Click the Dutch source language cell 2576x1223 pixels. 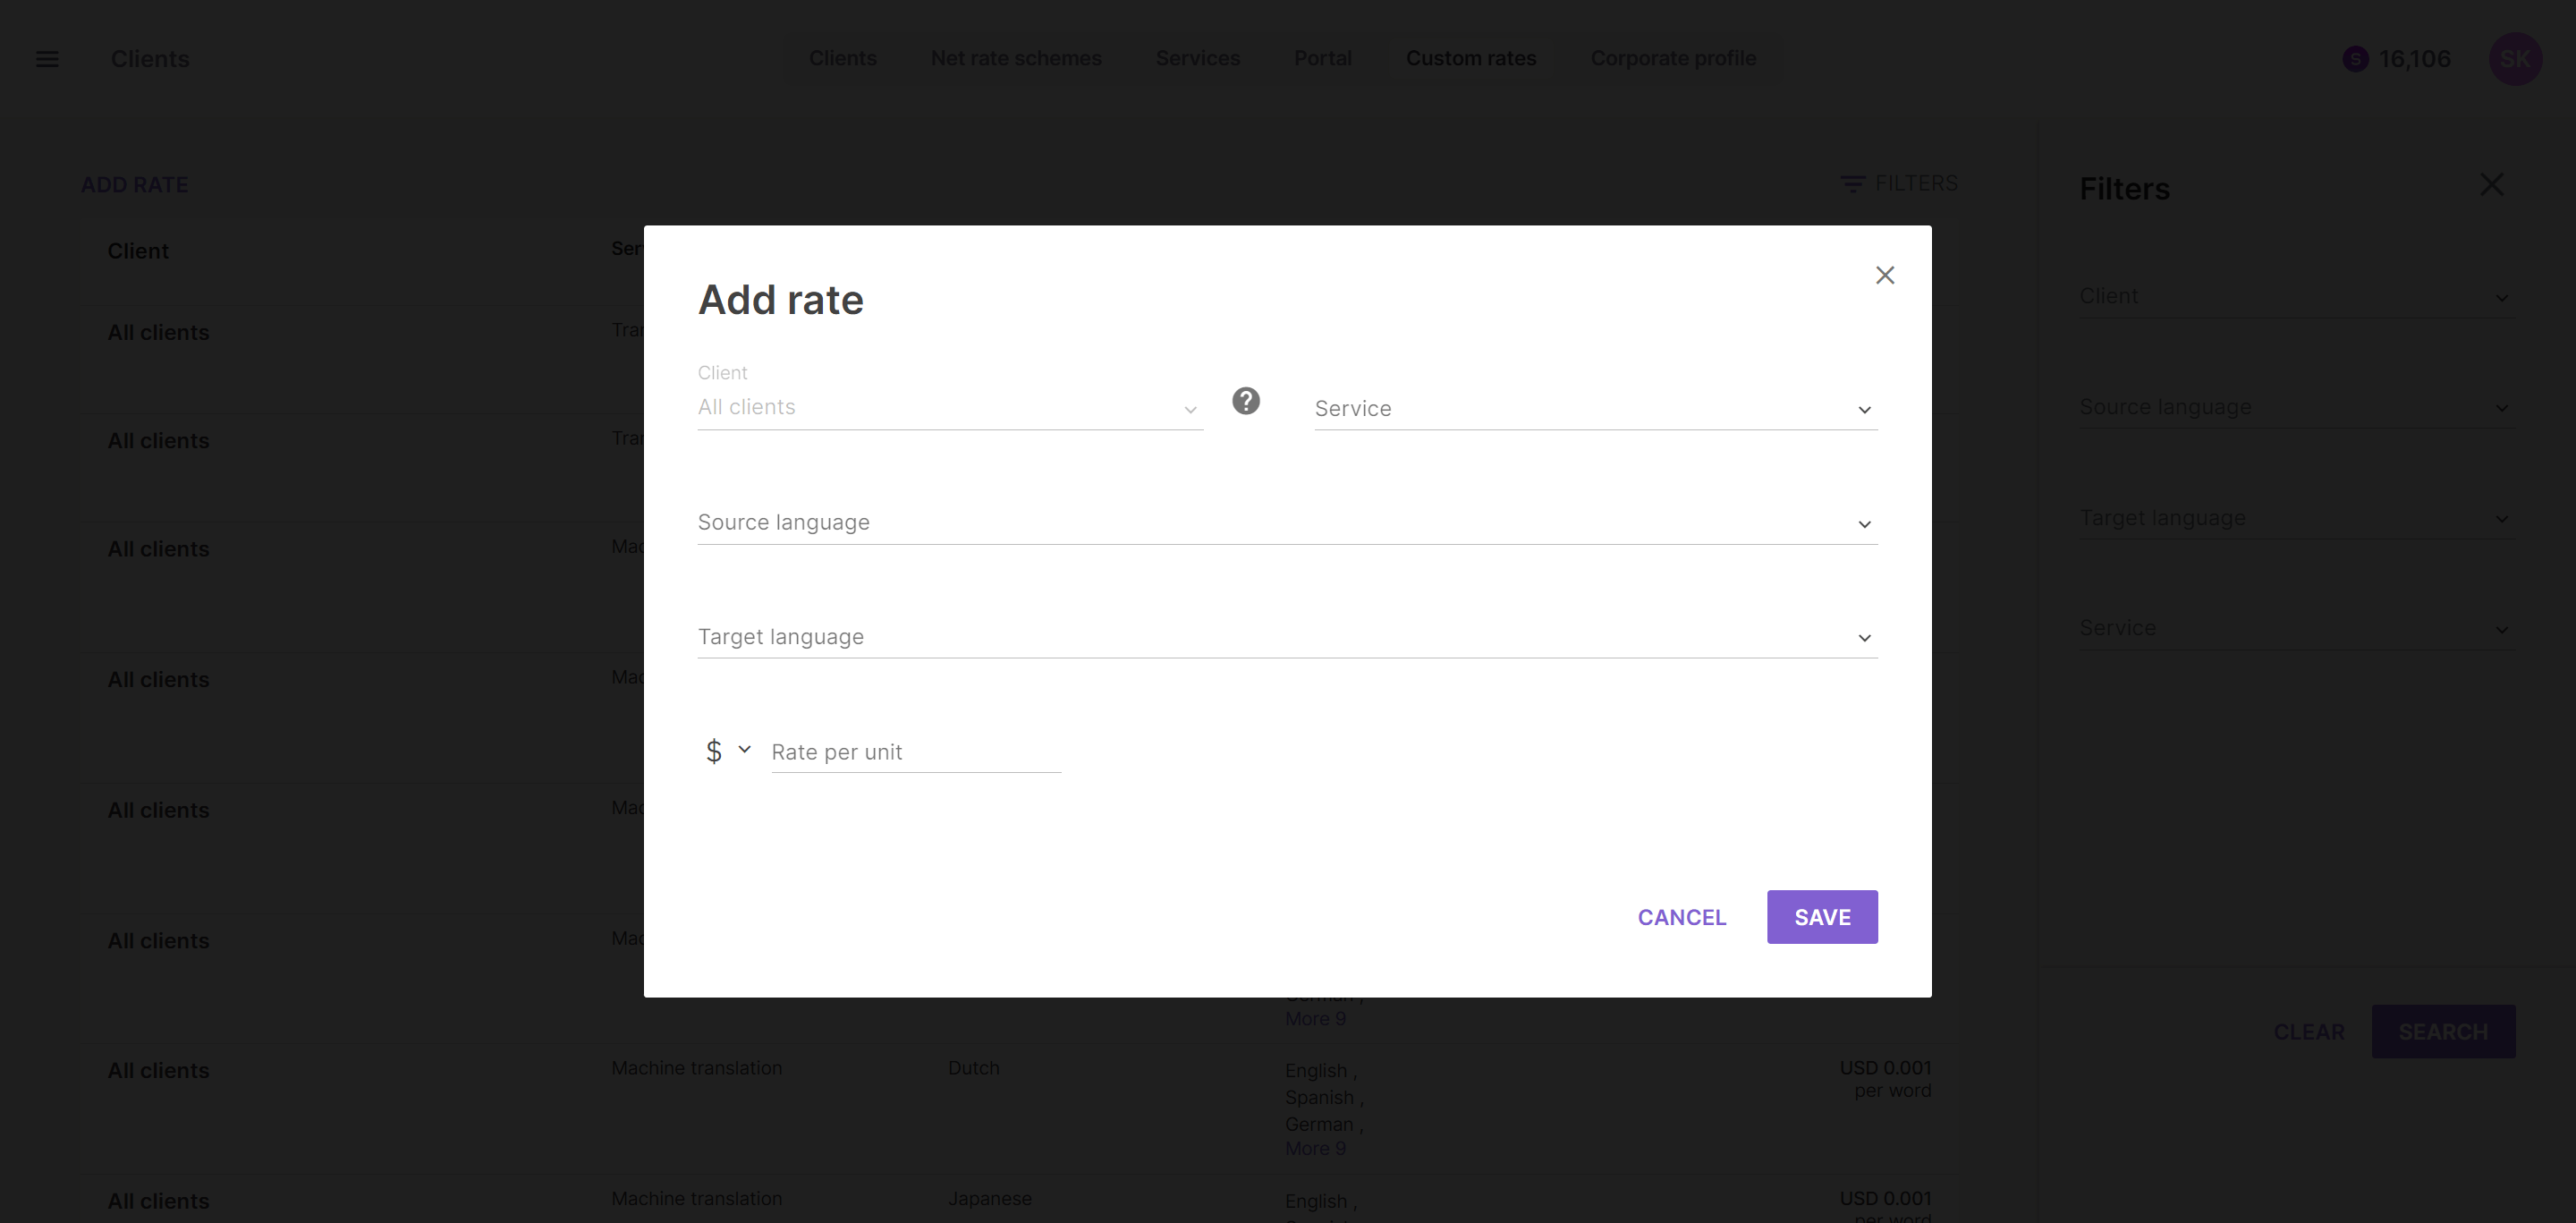[x=973, y=1068]
